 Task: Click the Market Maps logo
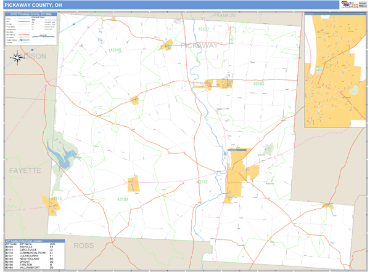coord(350,4)
